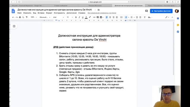Open the comment history icon
190x107 pixels.
click(146, 11)
